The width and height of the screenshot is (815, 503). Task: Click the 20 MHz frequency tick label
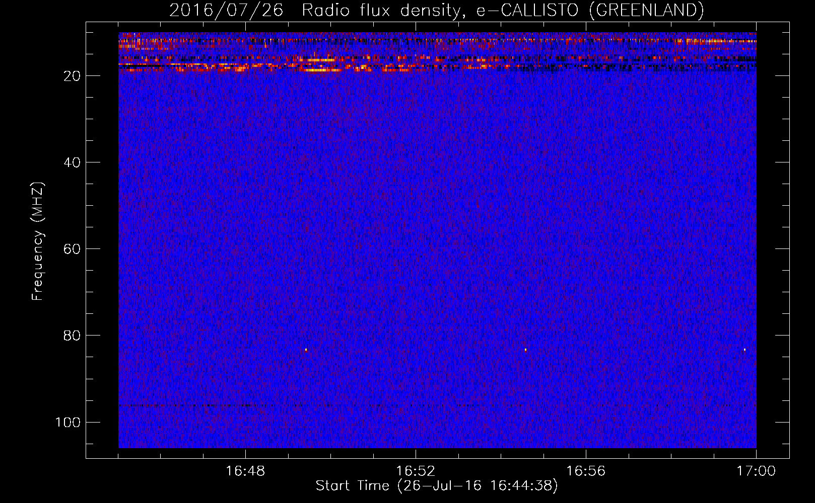(72, 76)
